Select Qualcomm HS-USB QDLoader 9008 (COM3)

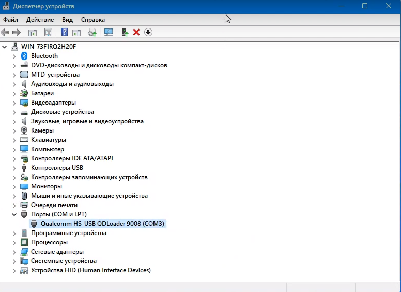coord(102,224)
